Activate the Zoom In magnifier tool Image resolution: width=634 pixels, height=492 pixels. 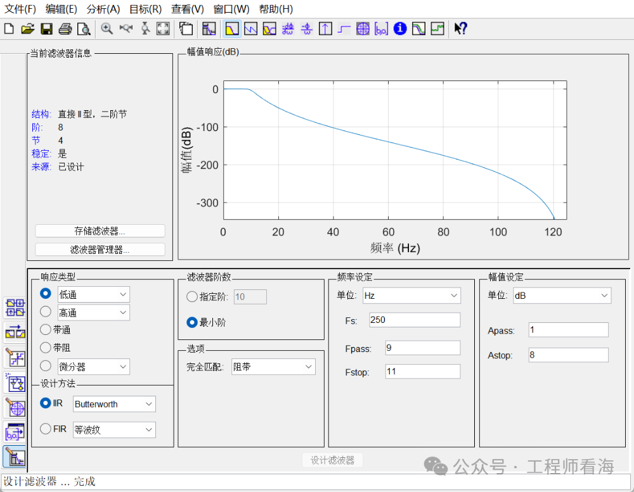[107, 28]
